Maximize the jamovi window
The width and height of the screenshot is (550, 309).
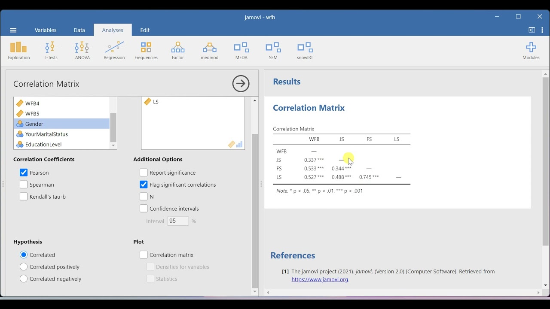519,17
